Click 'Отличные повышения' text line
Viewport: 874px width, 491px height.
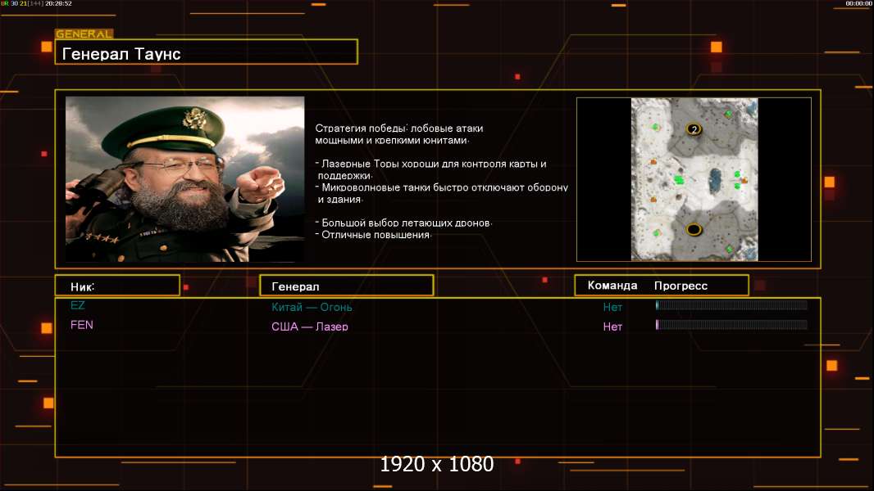(373, 235)
